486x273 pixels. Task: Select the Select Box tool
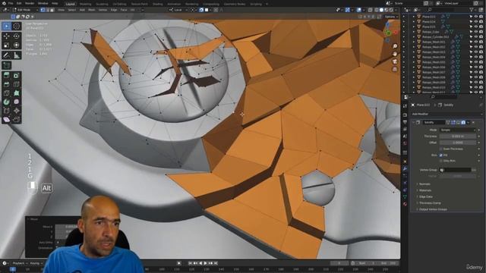(7, 26)
